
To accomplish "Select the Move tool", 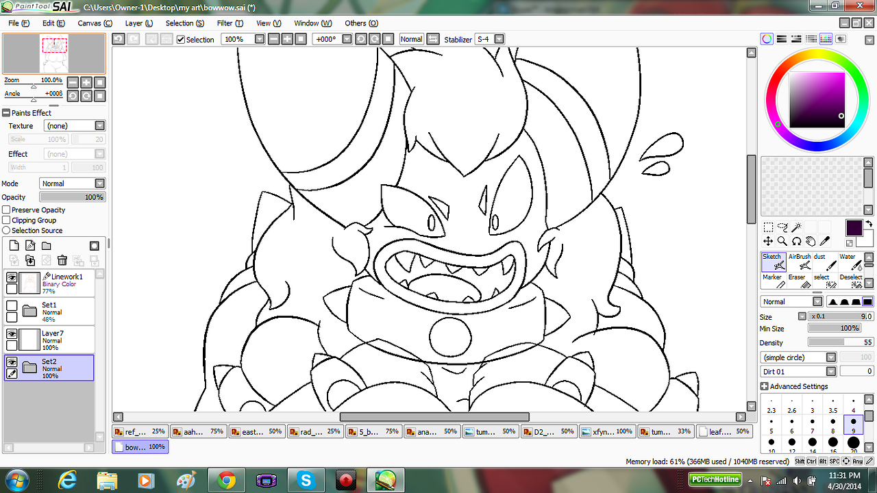I will point(768,241).
